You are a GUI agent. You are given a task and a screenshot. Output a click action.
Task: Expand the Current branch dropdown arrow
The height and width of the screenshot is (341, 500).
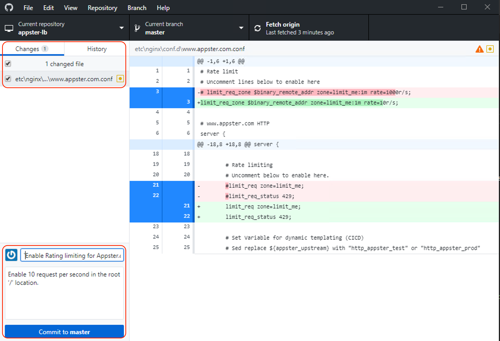tap(241, 28)
